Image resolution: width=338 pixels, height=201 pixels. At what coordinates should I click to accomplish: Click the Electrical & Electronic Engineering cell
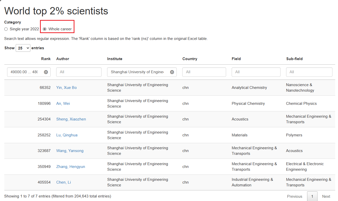305,167
